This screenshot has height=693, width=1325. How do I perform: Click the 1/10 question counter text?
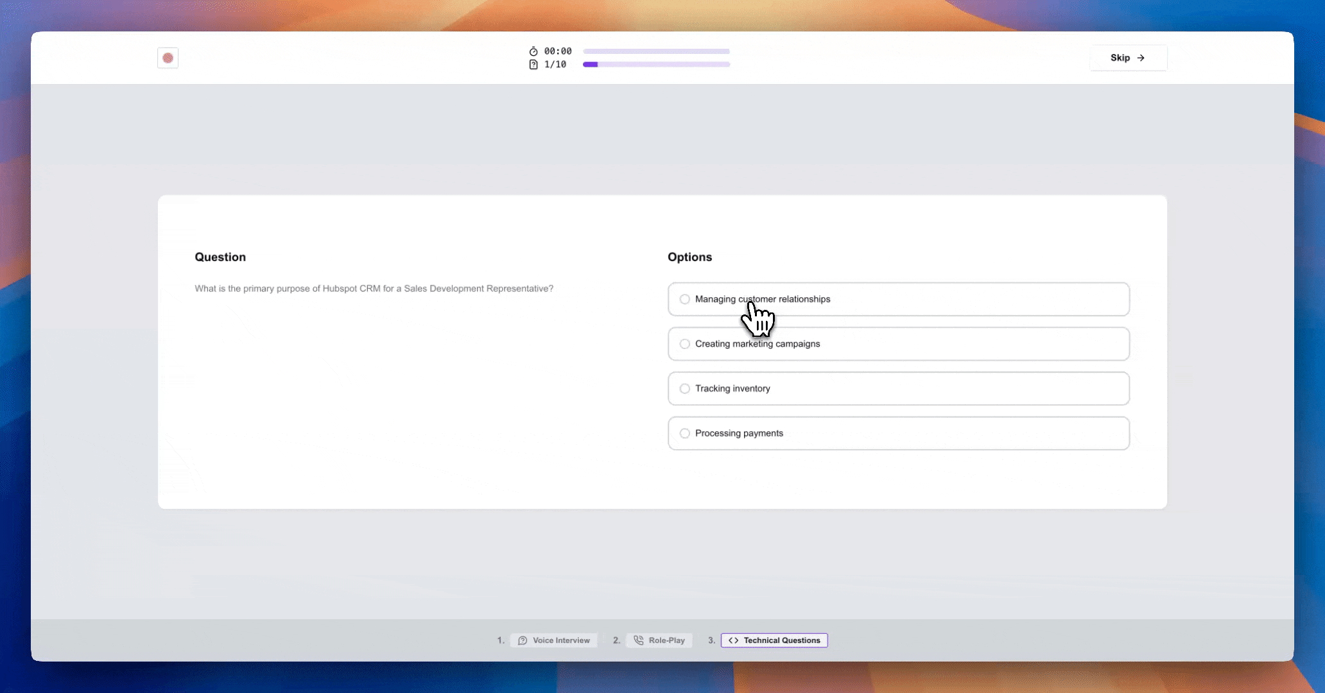click(555, 65)
